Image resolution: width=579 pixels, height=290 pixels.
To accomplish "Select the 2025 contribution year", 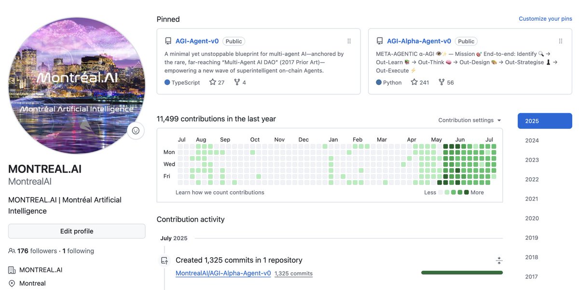I will pos(545,121).
